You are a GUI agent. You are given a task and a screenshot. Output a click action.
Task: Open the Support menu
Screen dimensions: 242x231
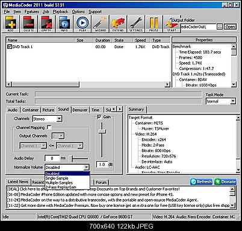pos(95,12)
